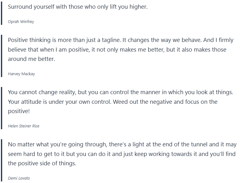Click the vertical bar beside Harvey Mackay's quote
Viewport: 250px width, 183px height.
(x=2, y=56)
